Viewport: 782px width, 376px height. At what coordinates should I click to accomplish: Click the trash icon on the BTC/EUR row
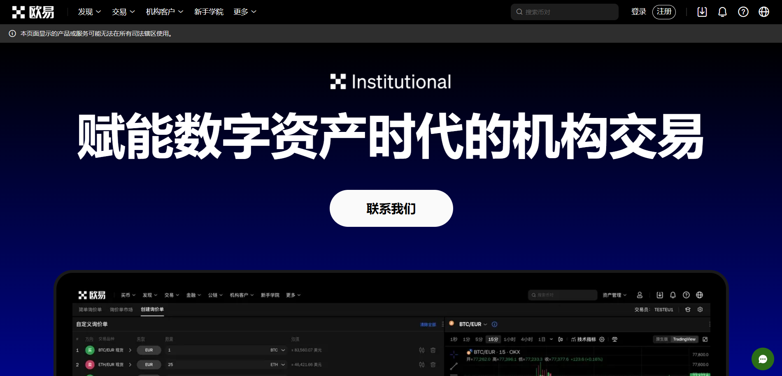click(x=433, y=350)
